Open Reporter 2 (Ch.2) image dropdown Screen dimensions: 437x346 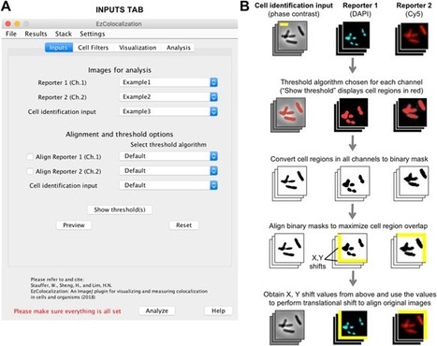coord(168,97)
